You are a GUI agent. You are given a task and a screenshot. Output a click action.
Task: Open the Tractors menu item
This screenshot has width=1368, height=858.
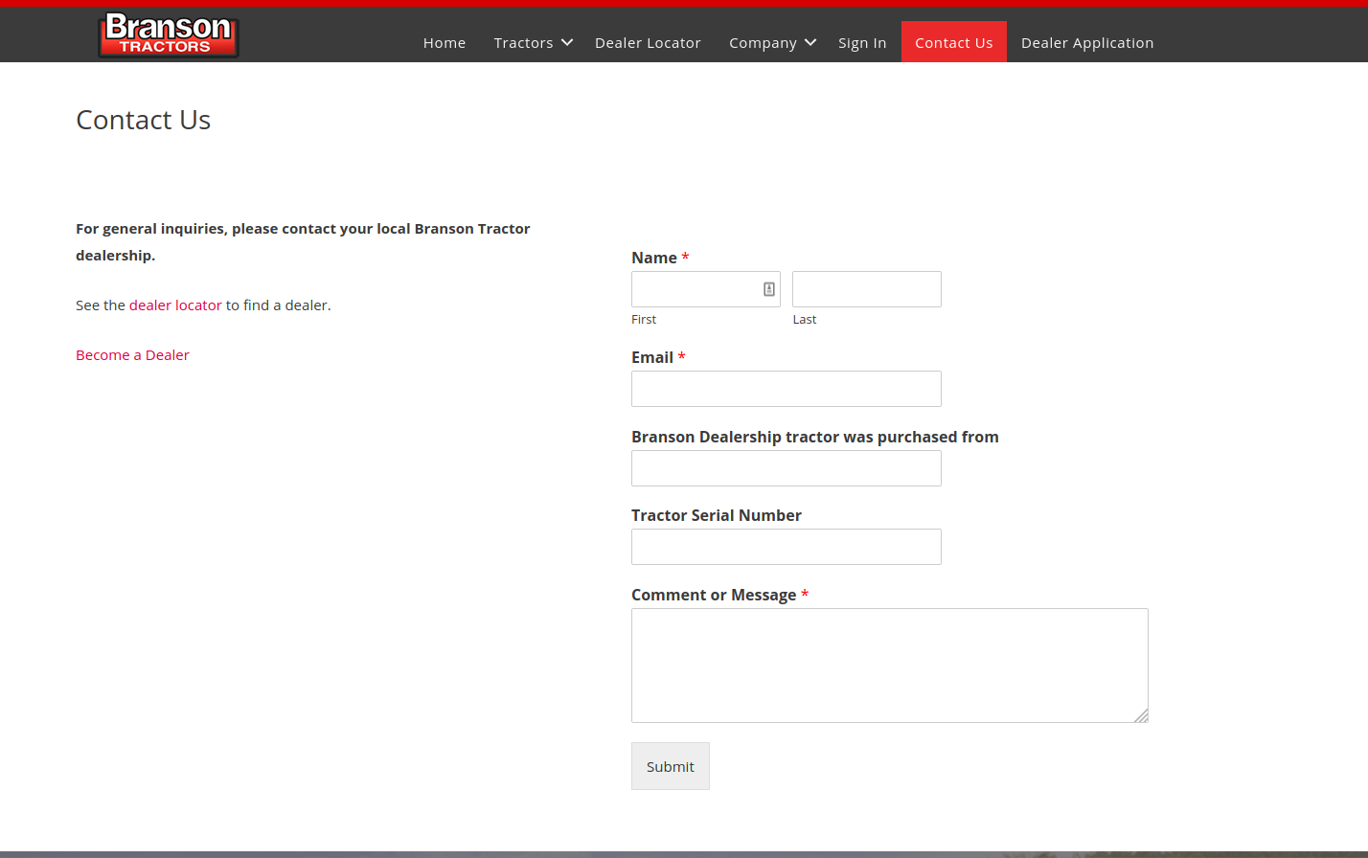(x=523, y=42)
